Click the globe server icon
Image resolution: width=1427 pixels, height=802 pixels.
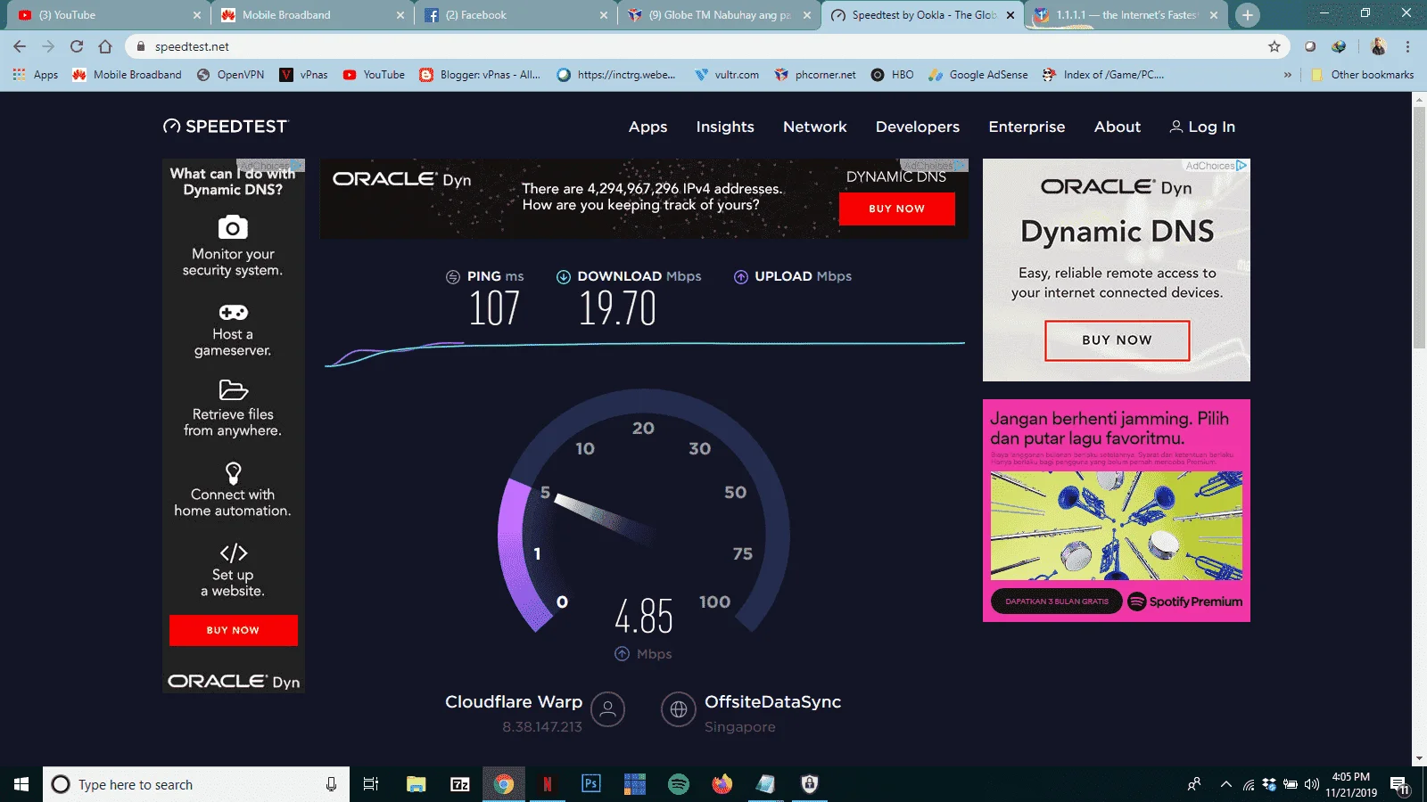click(678, 709)
